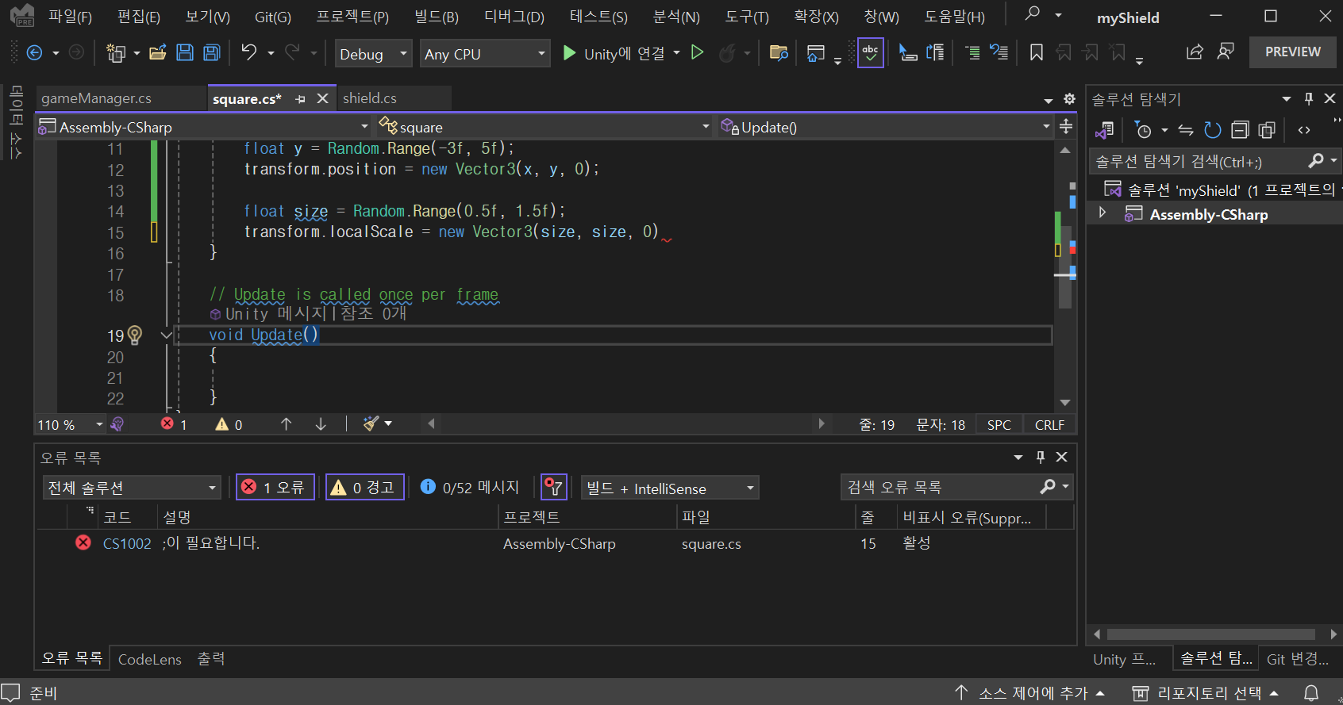Go to the next issue with down arrow

click(x=321, y=424)
